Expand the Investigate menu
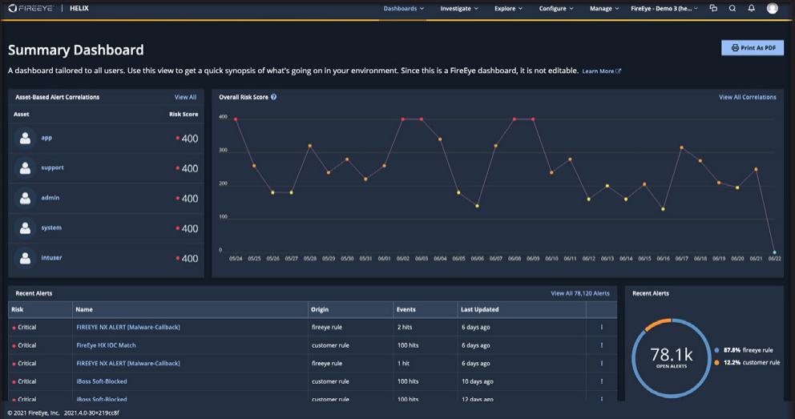 pyautogui.click(x=459, y=8)
